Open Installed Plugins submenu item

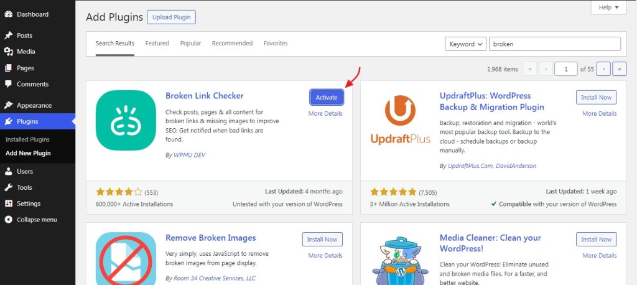pos(27,139)
